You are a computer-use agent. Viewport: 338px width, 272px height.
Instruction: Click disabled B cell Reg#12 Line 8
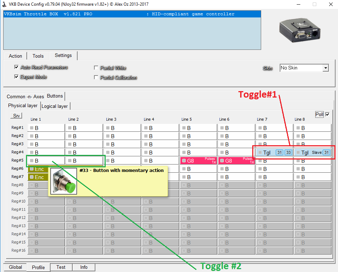pos(313,218)
